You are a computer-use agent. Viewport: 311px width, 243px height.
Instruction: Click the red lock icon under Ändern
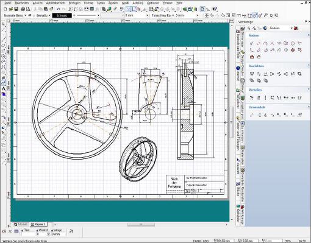pyautogui.click(x=252, y=57)
